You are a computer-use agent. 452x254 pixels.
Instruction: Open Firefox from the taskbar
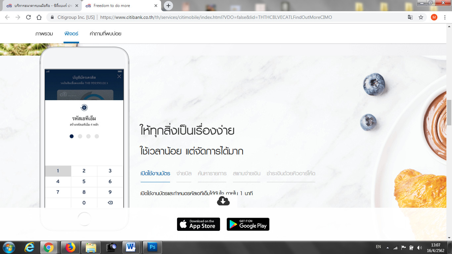click(70, 247)
